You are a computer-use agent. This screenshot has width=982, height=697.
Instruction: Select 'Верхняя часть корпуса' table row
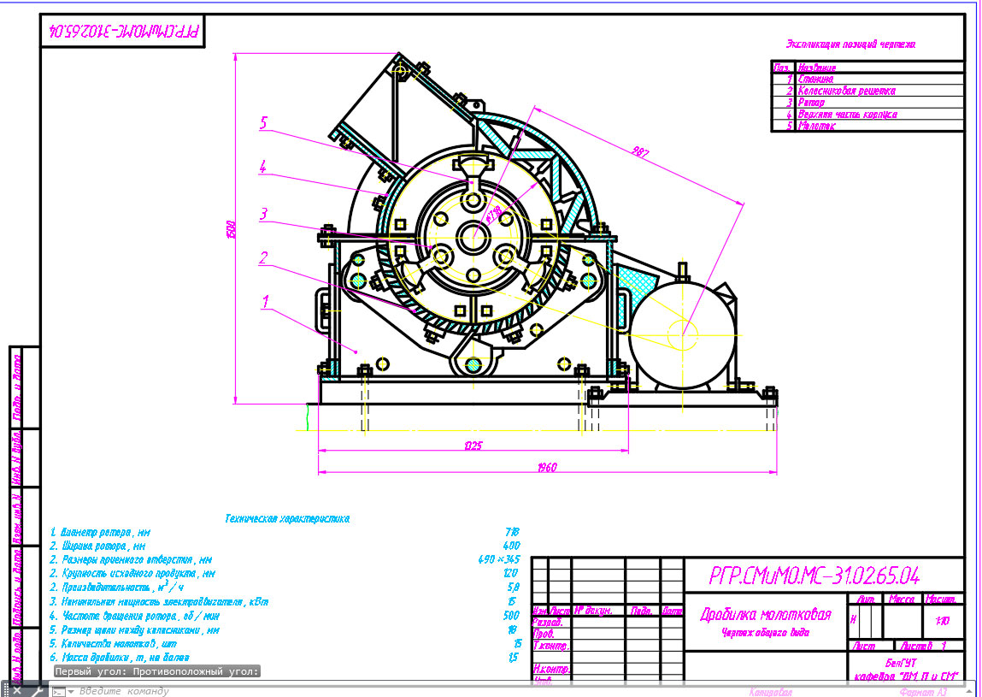click(x=867, y=114)
